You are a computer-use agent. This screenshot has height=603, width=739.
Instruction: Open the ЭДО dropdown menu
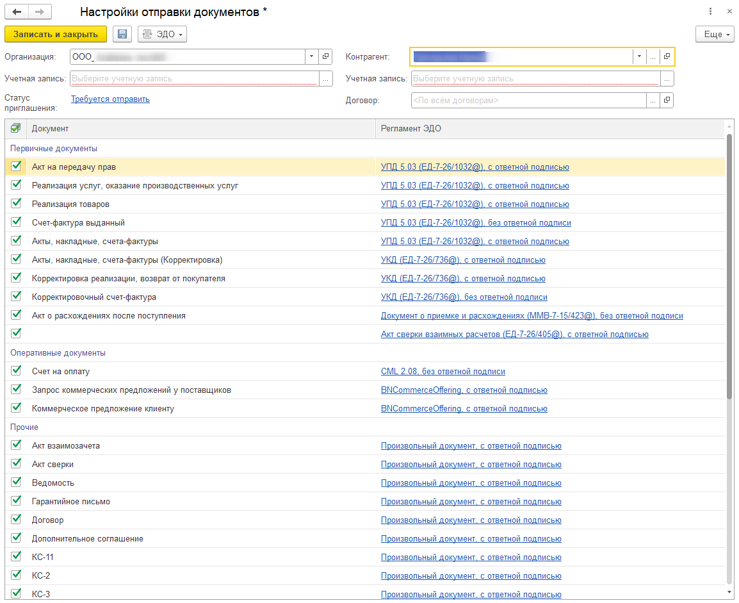(x=162, y=34)
